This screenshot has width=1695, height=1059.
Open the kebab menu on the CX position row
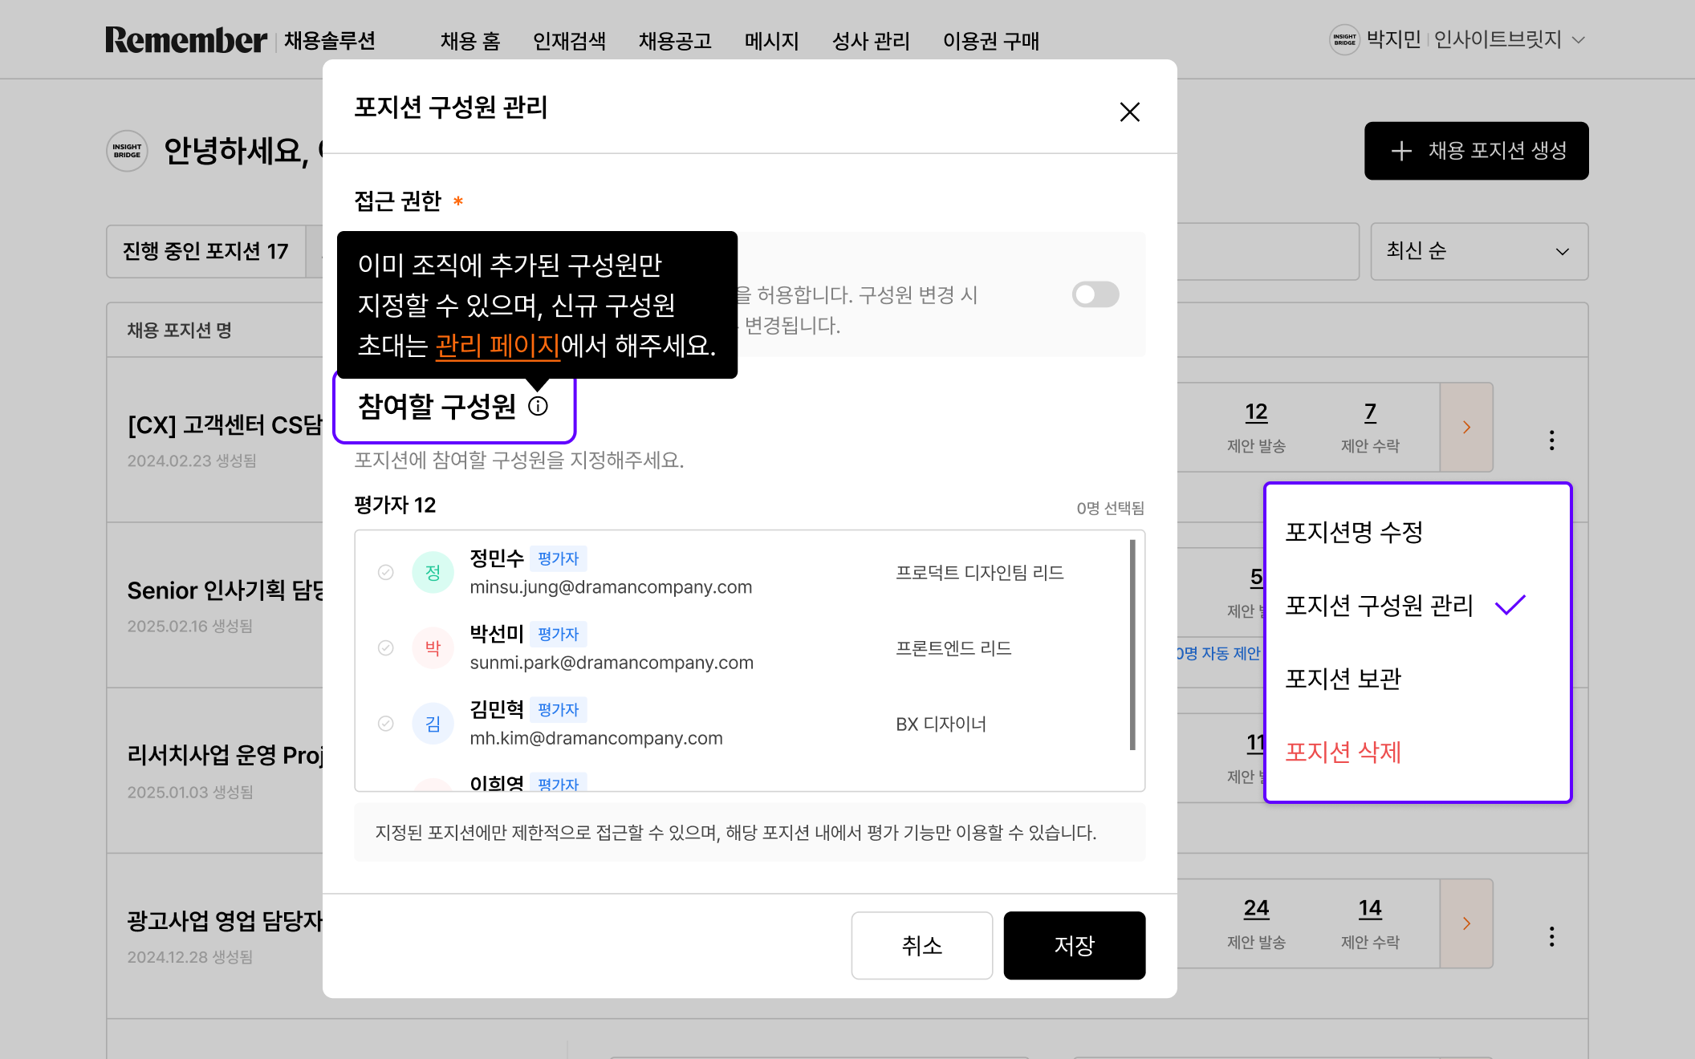click(x=1551, y=440)
